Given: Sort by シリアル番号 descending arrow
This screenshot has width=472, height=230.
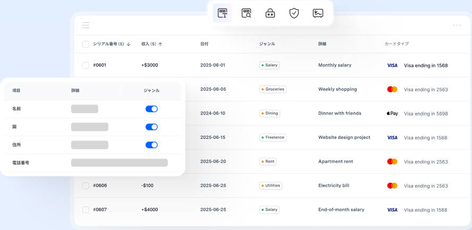Looking at the screenshot, I should click(x=128, y=44).
